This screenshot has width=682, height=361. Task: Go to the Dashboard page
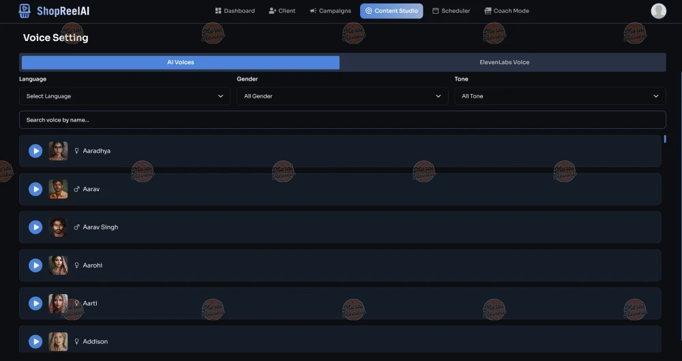(x=235, y=11)
